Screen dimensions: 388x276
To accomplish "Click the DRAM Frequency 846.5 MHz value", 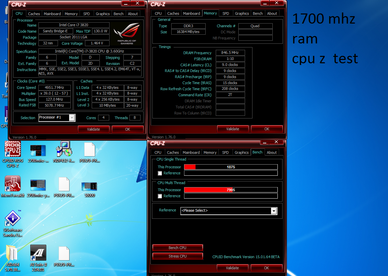I will (230, 53).
